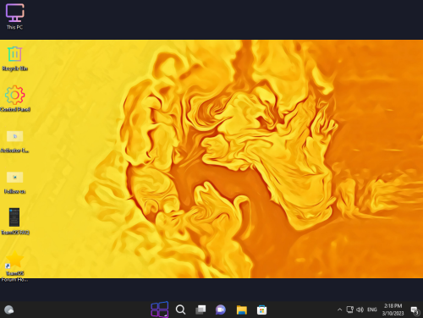This screenshot has height=318, width=423.
Task: Select the This PC desktop icon
Action: [14, 17]
